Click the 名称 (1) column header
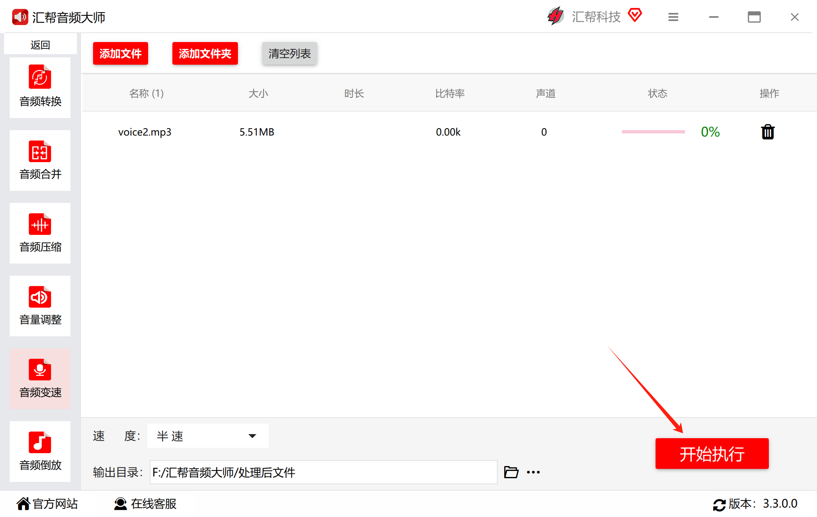This screenshot has height=517, width=817. coord(146,93)
